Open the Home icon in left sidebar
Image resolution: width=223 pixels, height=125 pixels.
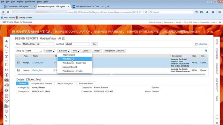click(x=6, y=41)
